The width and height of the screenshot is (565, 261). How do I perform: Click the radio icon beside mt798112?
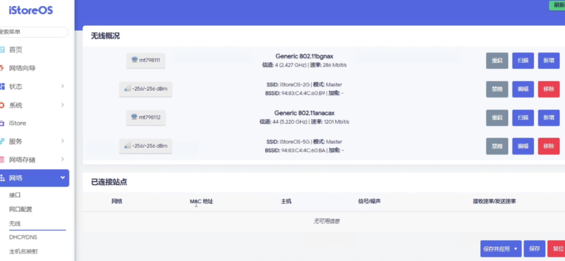click(134, 117)
